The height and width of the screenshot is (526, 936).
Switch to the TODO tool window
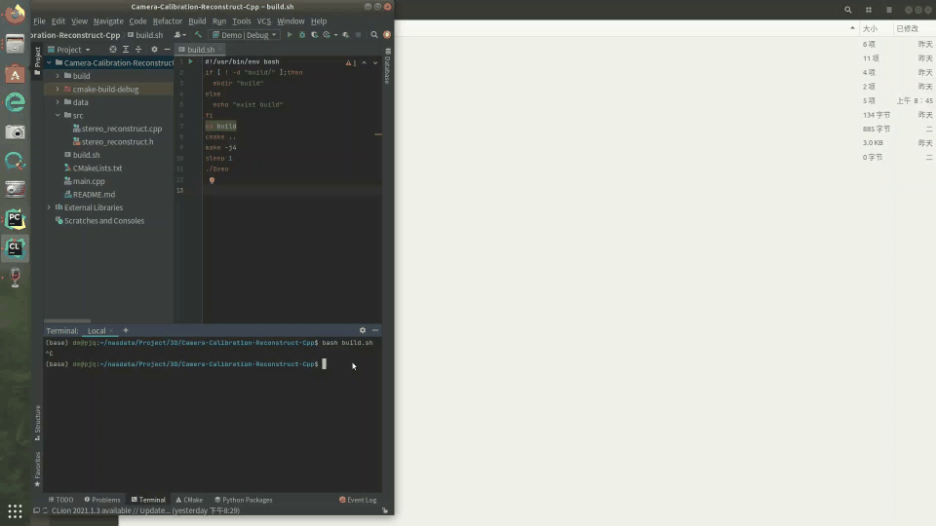pyautogui.click(x=60, y=500)
